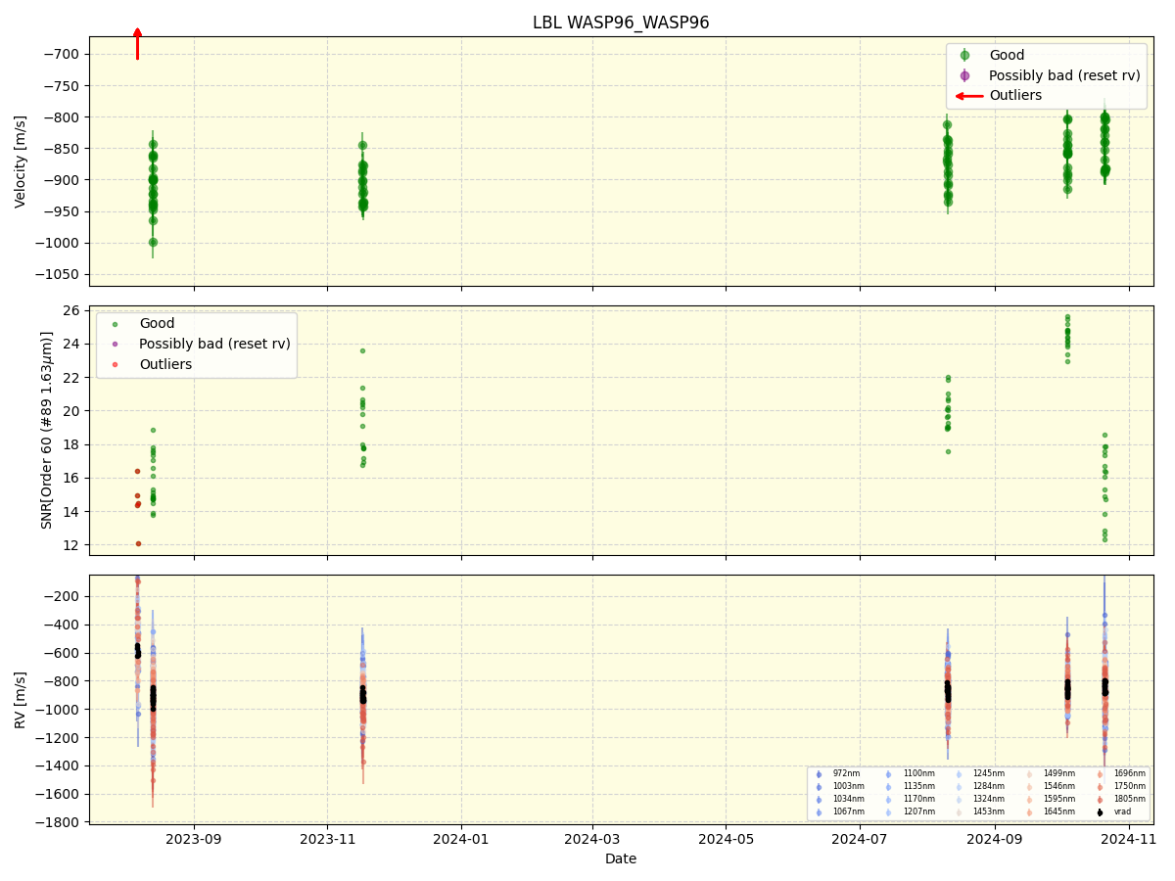Click the 2024-09 date tick label

[995, 839]
